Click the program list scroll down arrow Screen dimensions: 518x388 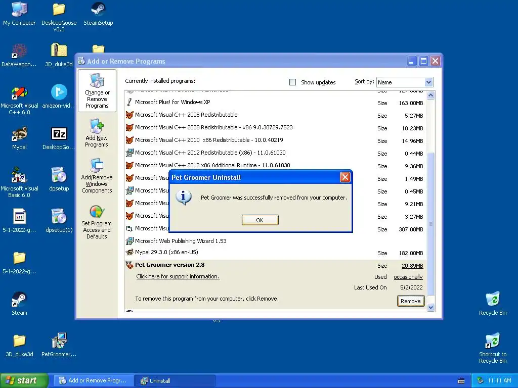(x=430, y=308)
